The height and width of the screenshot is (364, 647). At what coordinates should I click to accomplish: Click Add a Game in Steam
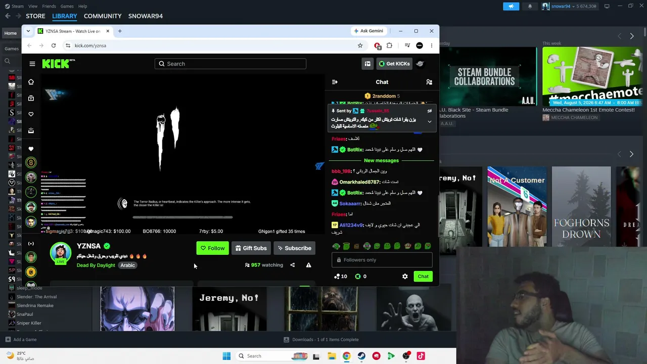tap(21, 340)
